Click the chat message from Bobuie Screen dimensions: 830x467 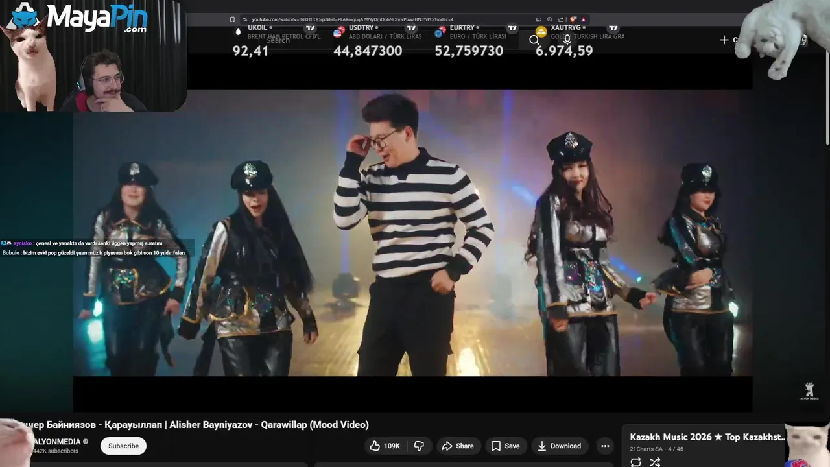(93, 253)
